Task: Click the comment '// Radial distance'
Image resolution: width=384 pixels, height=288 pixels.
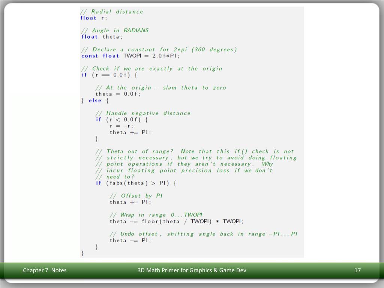Action: [112, 12]
